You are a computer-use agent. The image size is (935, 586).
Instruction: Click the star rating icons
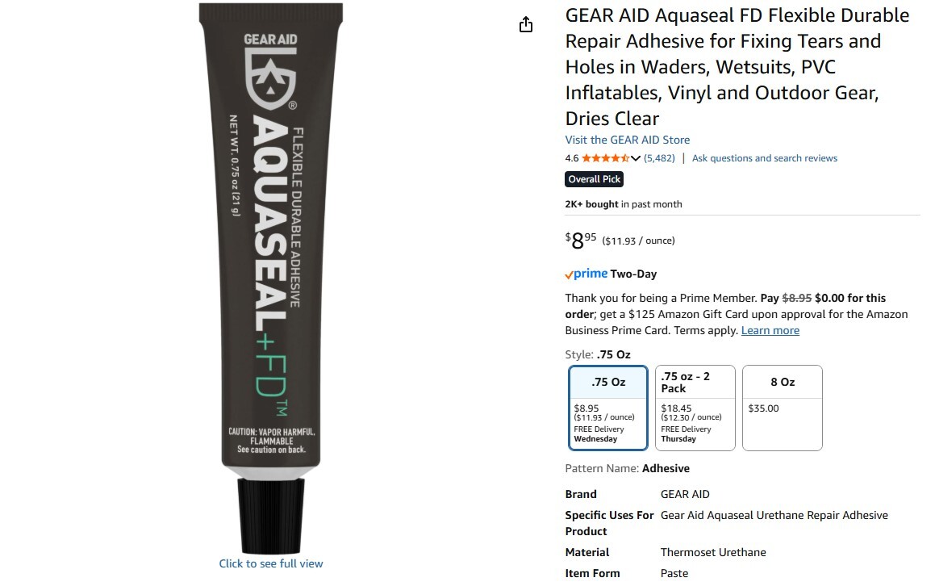605,158
